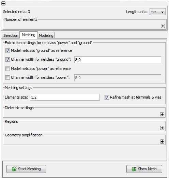Expand the Number of elements section
Viewport: 169px width, 178px height.
(x=163, y=26)
